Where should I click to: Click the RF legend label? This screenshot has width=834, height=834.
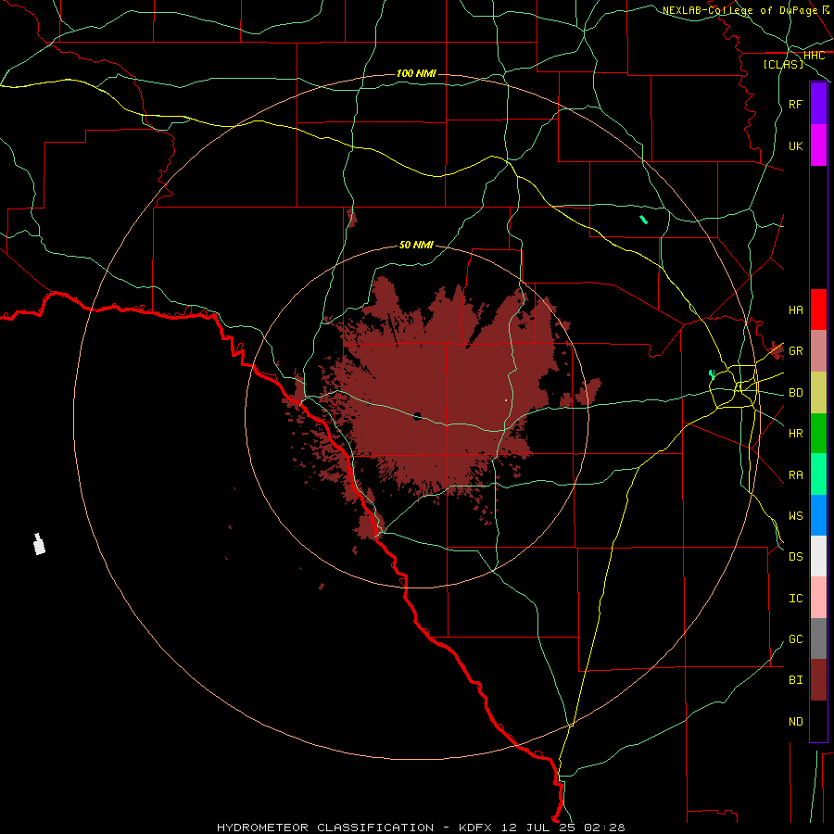click(796, 104)
